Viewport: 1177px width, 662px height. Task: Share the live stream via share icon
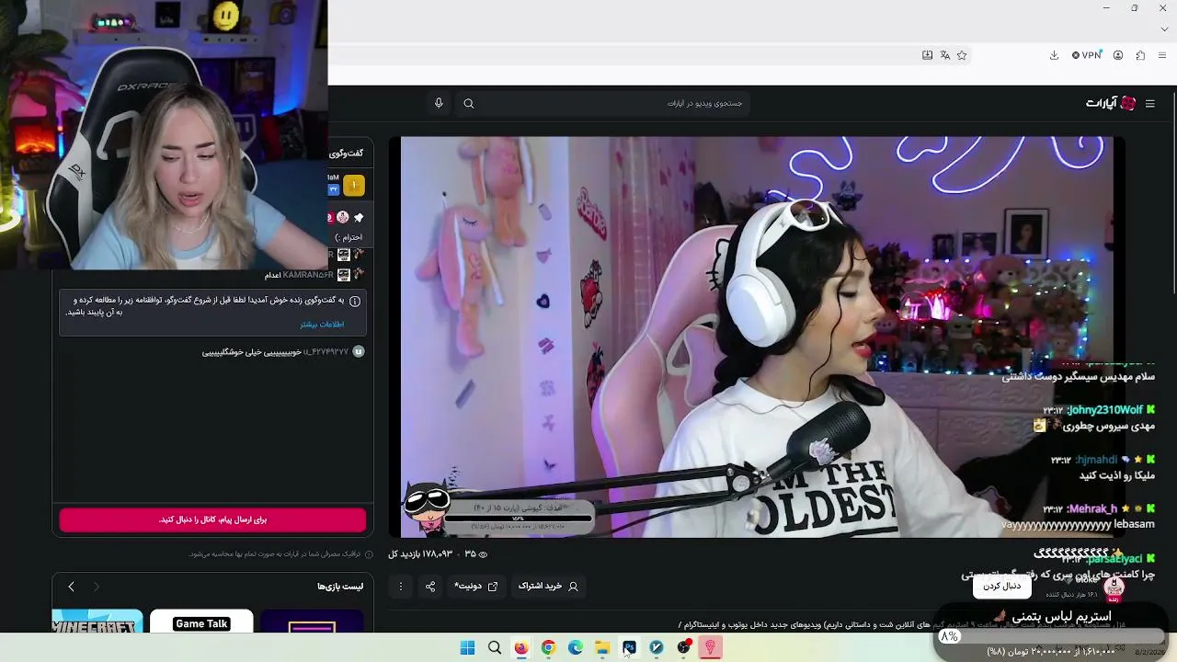pos(430,586)
